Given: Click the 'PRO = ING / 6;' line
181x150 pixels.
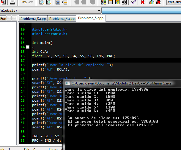Looking at the screenshot, I should (x=47, y=141).
